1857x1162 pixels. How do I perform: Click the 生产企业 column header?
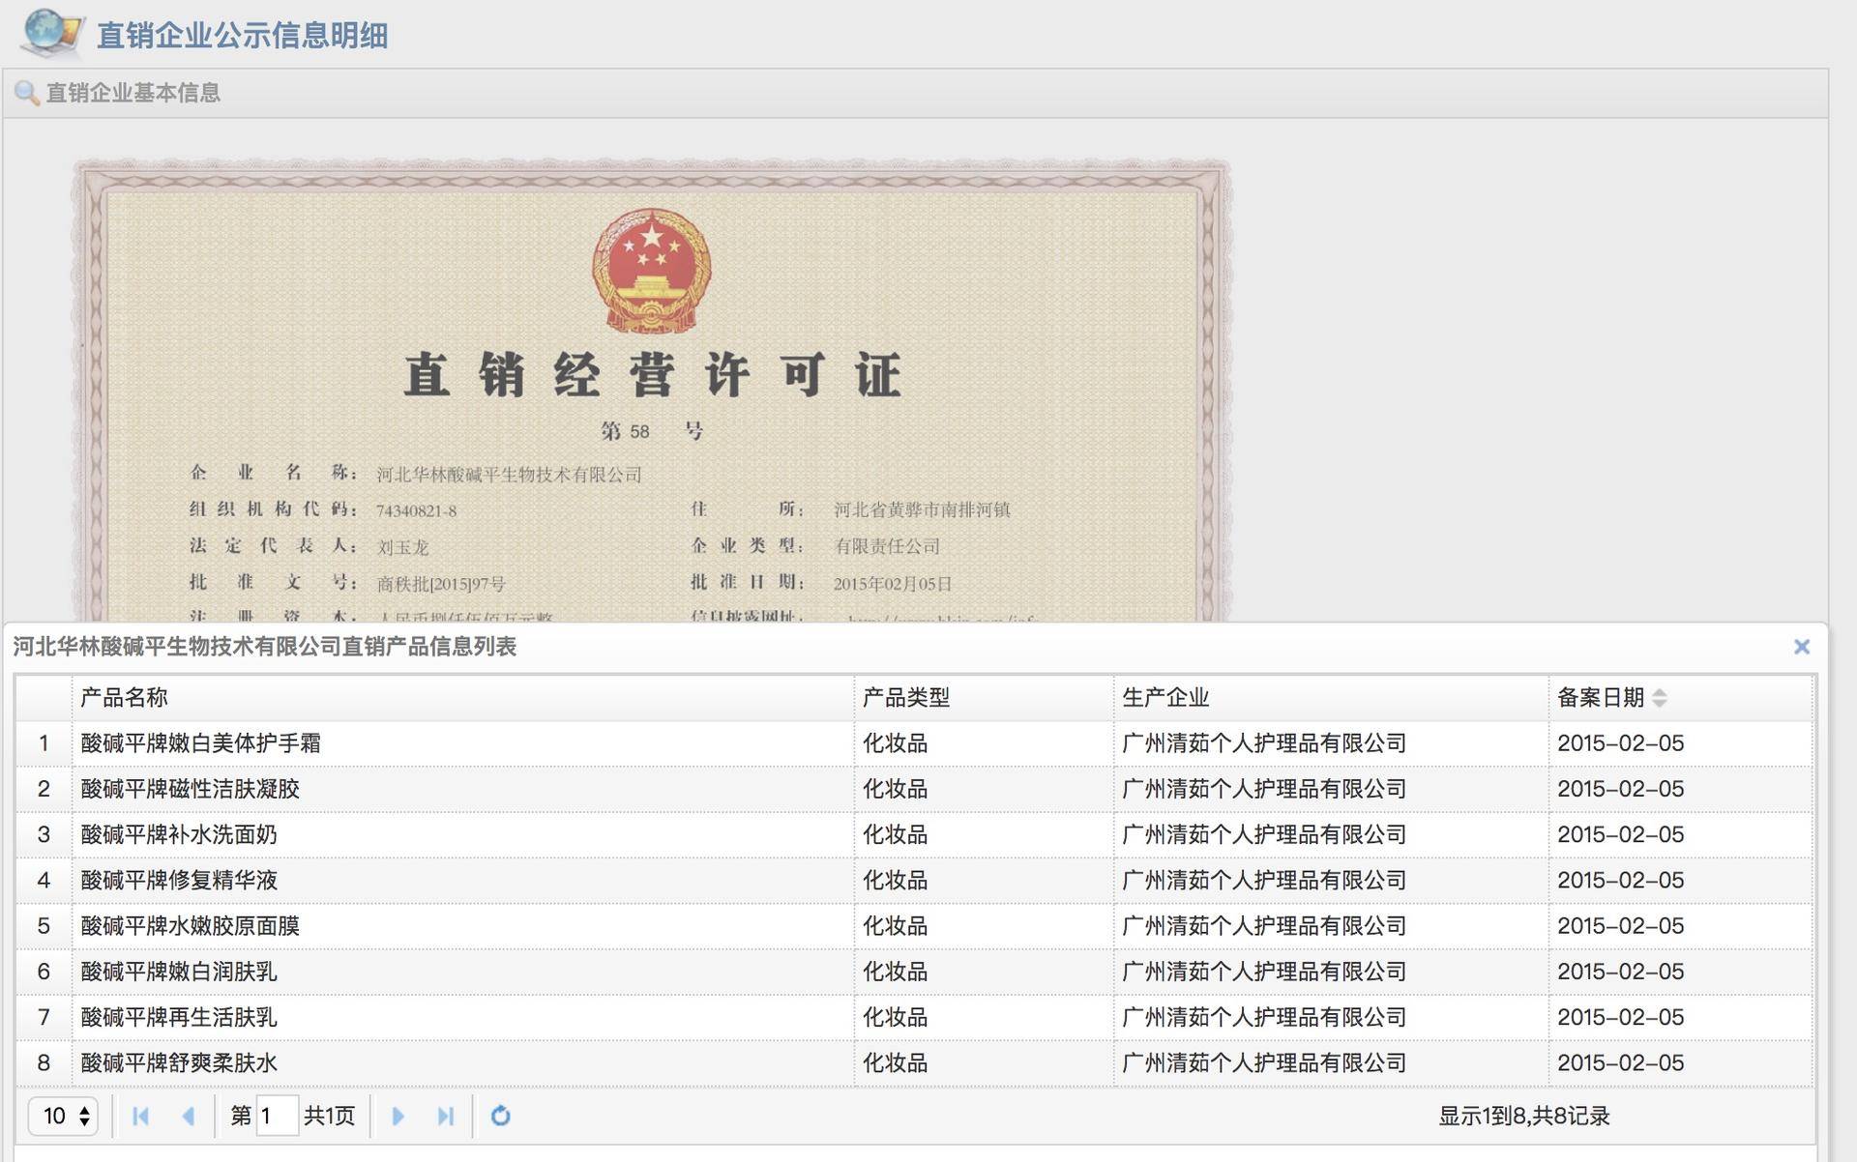click(x=1165, y=698)
